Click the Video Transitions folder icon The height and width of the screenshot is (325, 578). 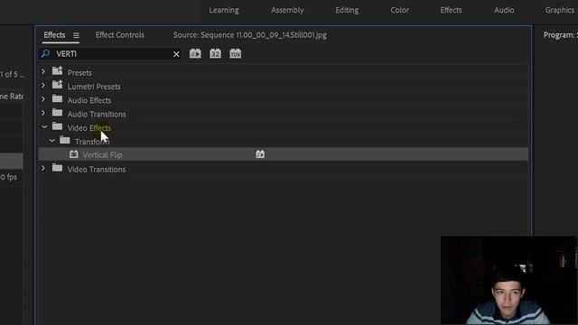(57, 168)
